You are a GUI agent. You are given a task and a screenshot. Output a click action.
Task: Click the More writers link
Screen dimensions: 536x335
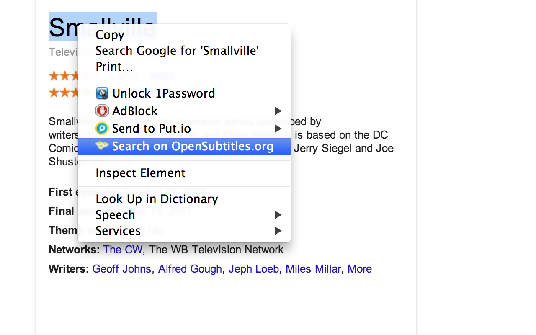tap(360, 269)
